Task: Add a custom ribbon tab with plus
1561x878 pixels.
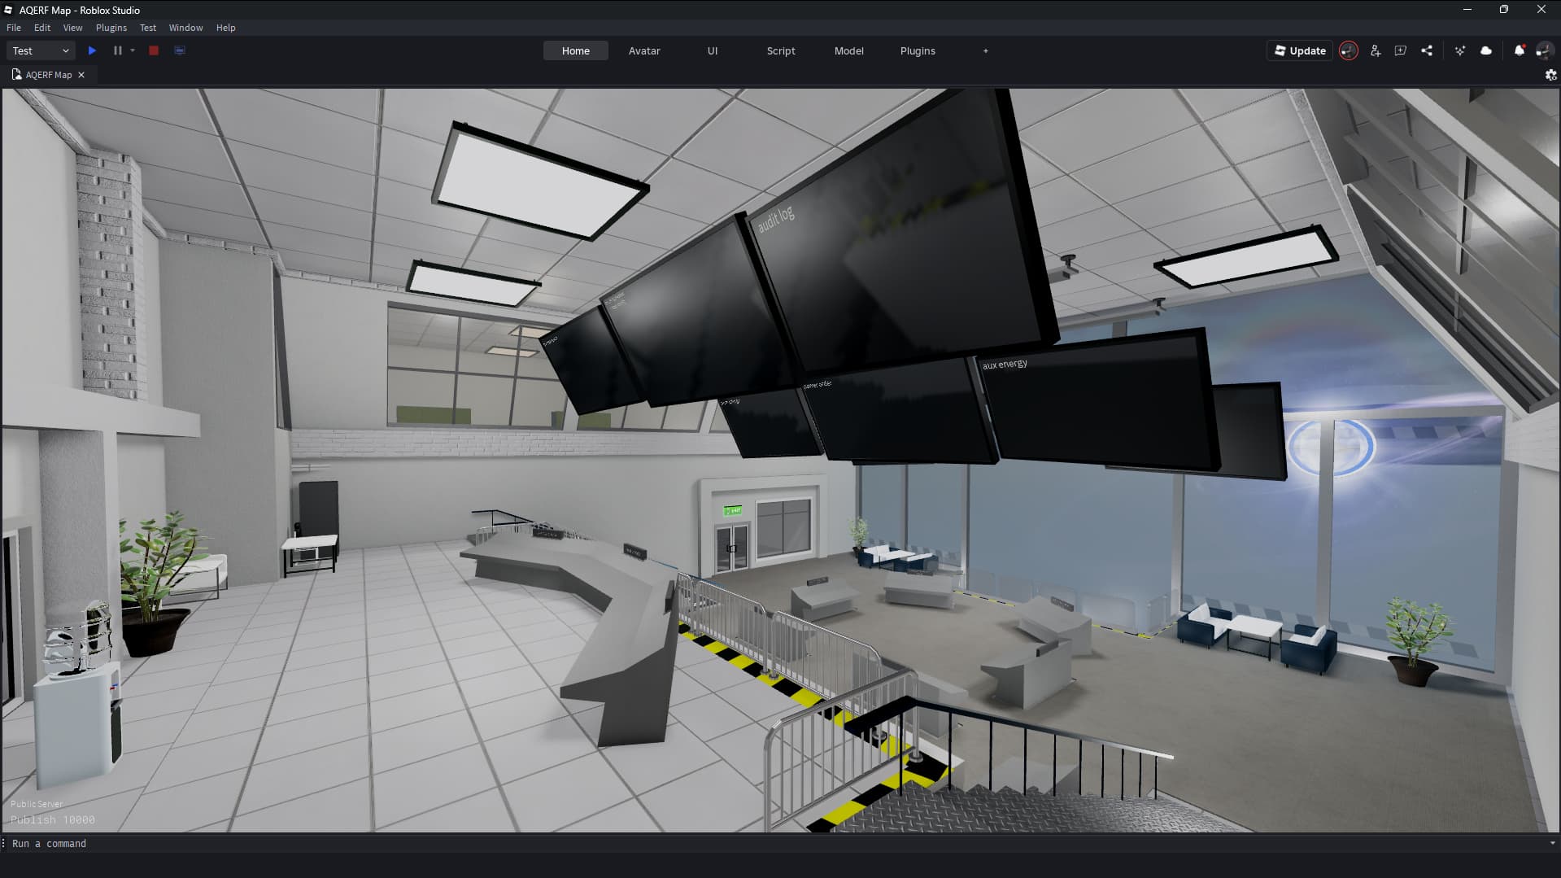Action: point(986,50)
